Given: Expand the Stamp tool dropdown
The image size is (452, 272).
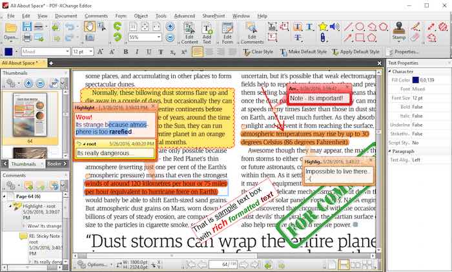Looking at the screenshot, I should coord(399,42).
